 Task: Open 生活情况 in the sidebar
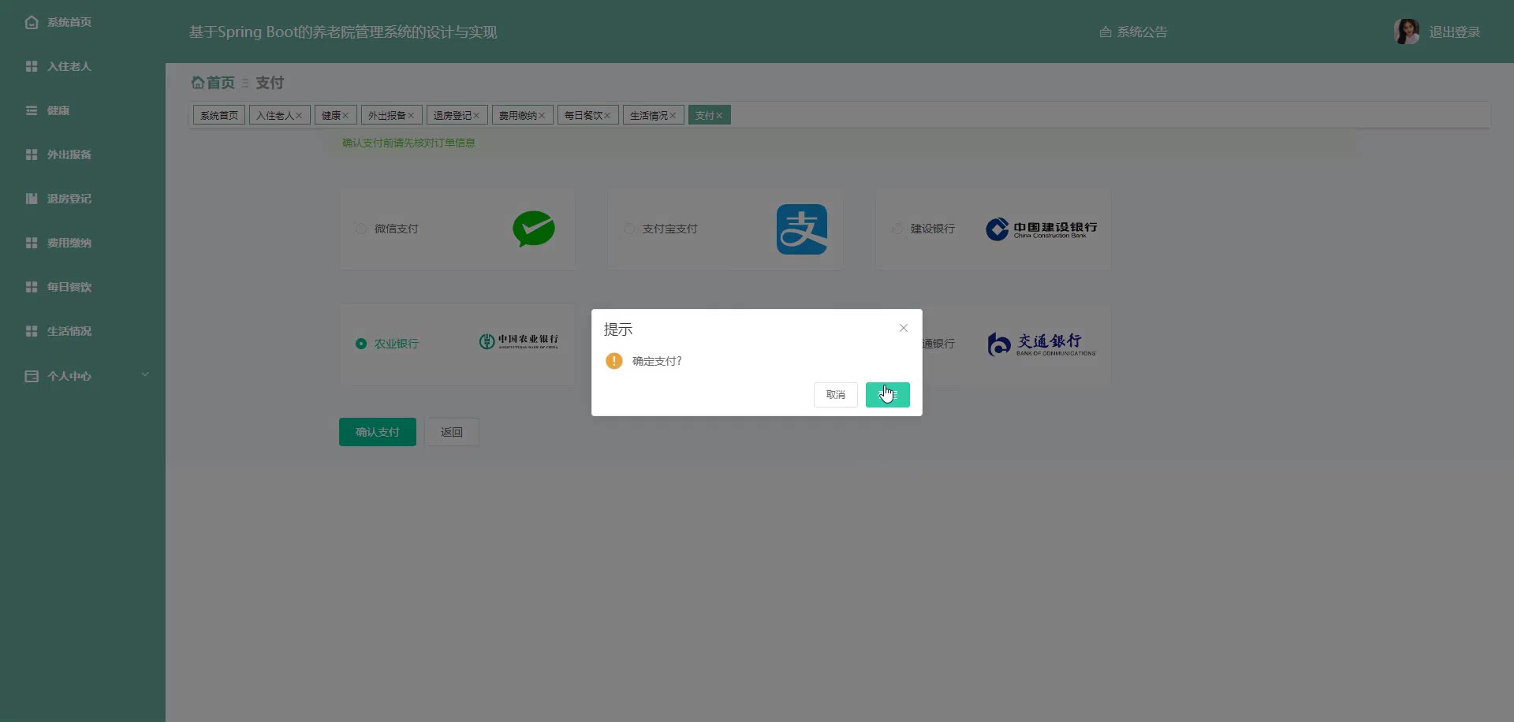[x=69, y=331]
